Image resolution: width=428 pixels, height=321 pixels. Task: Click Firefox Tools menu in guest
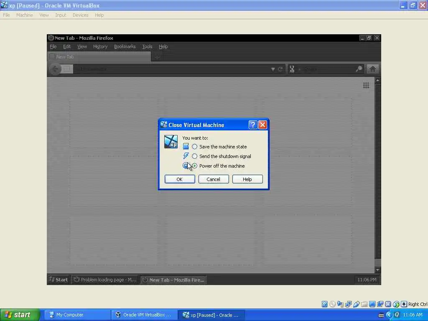tap(147, 46)
